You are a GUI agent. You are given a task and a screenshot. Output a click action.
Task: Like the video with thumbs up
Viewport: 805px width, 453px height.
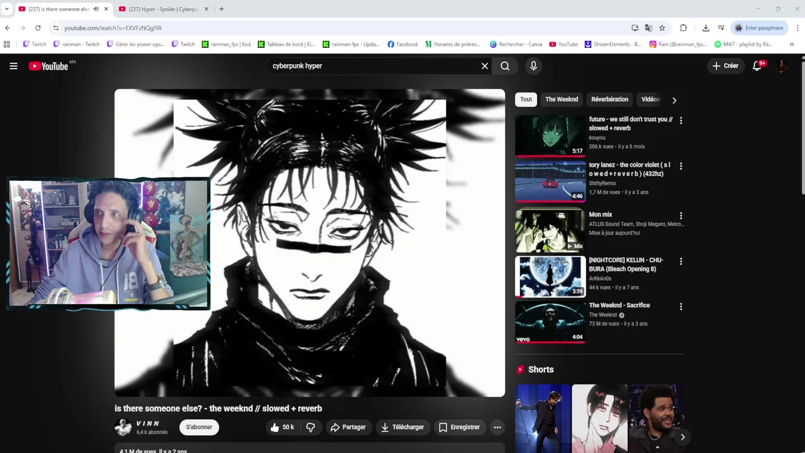coord(282,427)
